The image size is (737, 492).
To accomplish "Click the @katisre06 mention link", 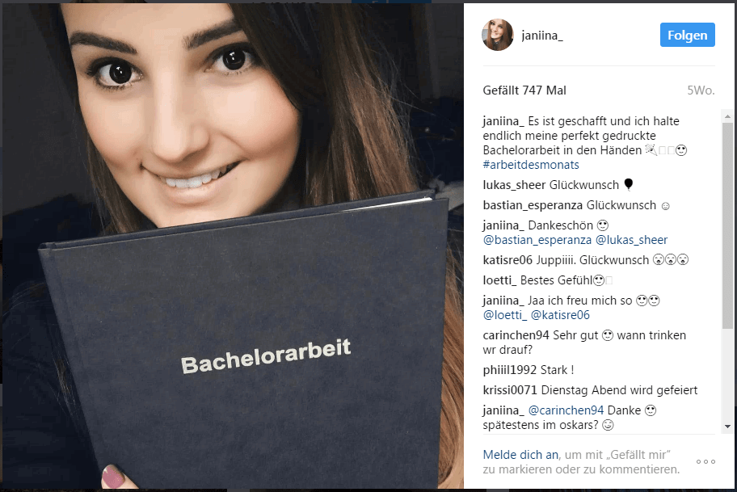I will click(x=560, y=315).
